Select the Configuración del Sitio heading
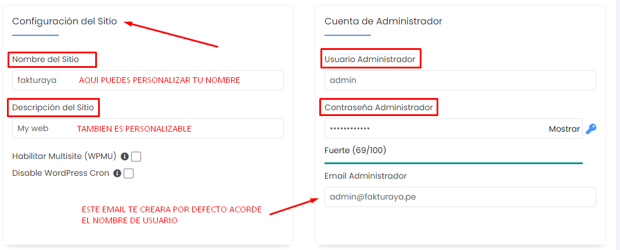The height and width of the screenshot is (250, 620). click(64, 21)
